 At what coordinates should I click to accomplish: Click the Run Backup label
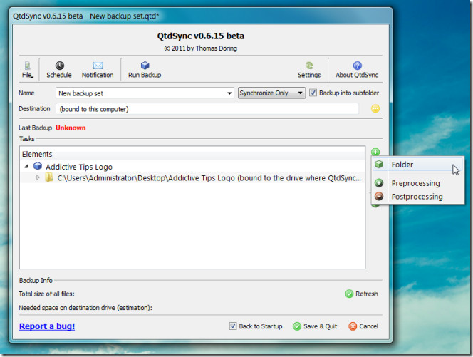click(145, 75)
